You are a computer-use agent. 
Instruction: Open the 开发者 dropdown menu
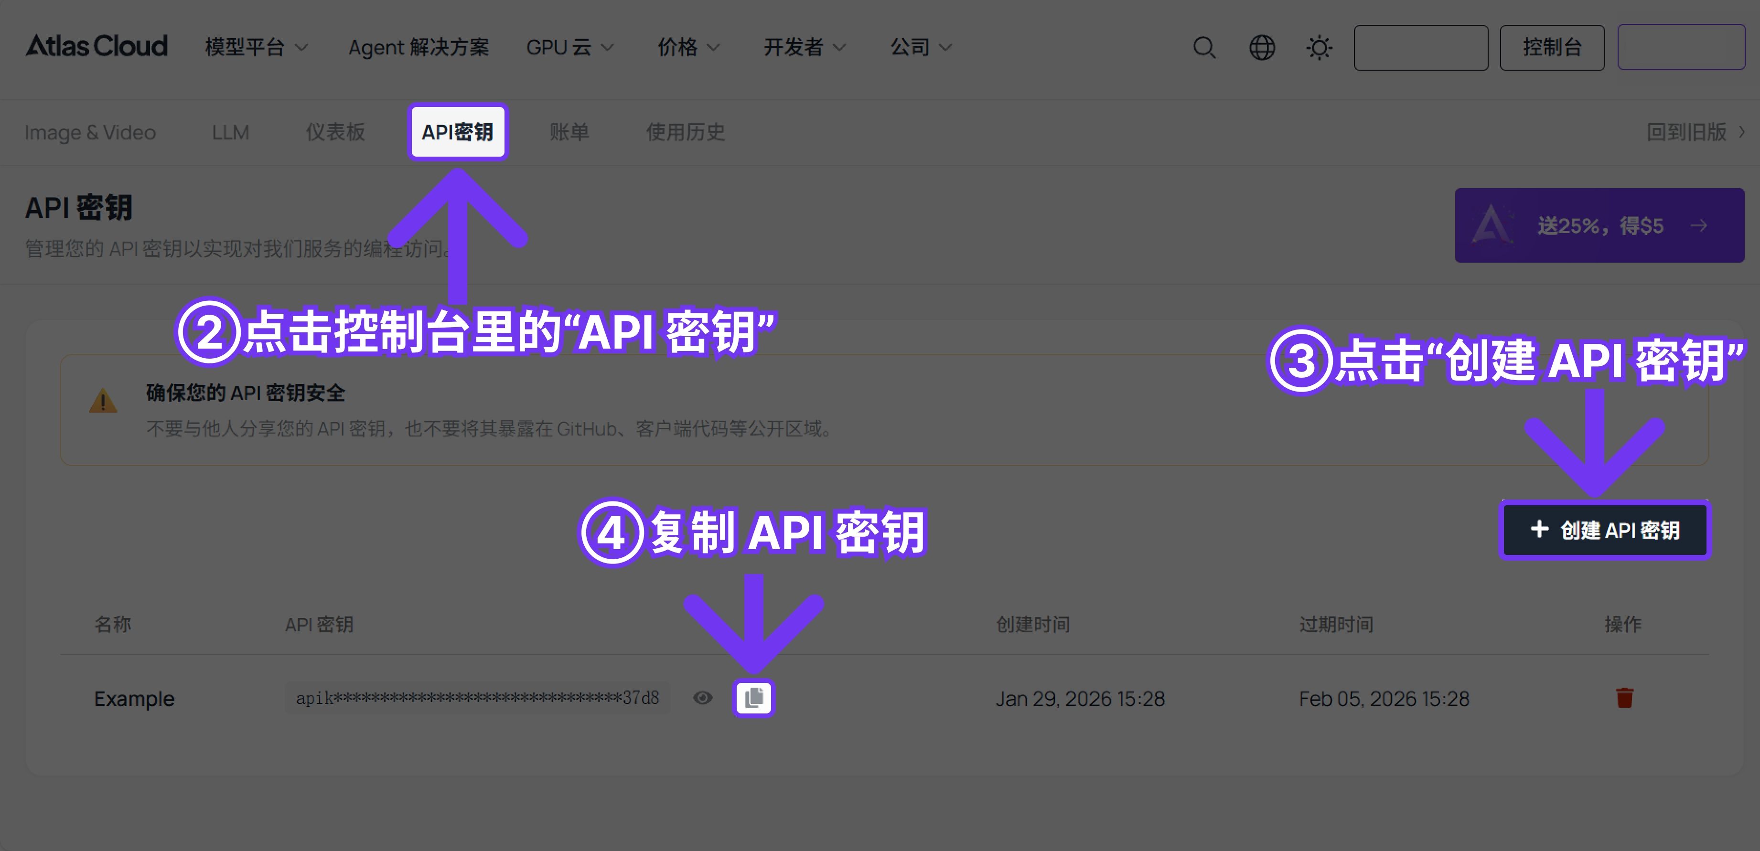804,47
